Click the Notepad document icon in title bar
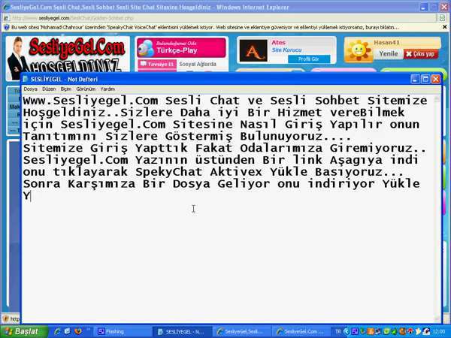Screen dimensions: 451x338 [26, 79]
